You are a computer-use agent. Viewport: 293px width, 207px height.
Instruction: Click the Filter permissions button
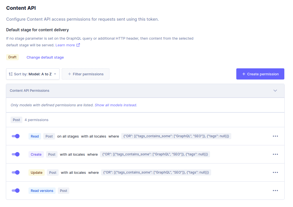[x=85, y=74]
